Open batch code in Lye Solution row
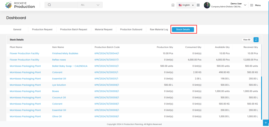 (x=107, y=85)
